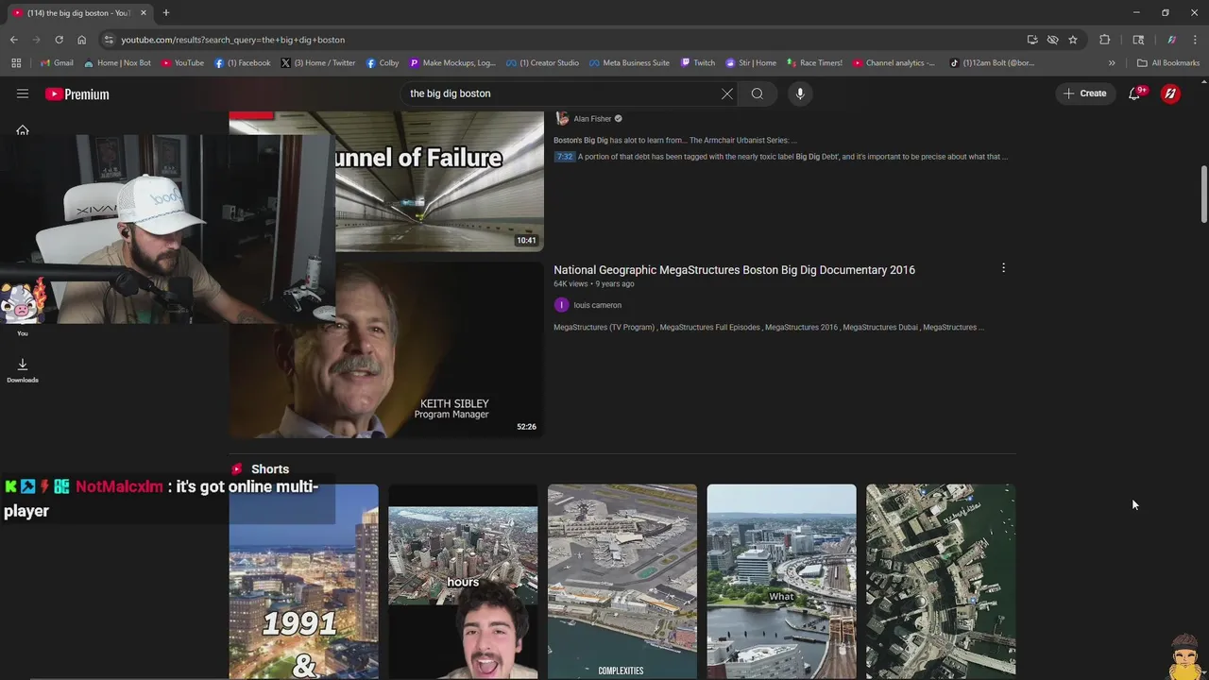Reload the page
Viewport: 1209px width, 680px height.
pos(59,40)
